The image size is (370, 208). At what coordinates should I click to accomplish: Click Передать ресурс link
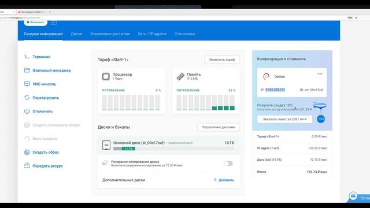tap(47, 166)
